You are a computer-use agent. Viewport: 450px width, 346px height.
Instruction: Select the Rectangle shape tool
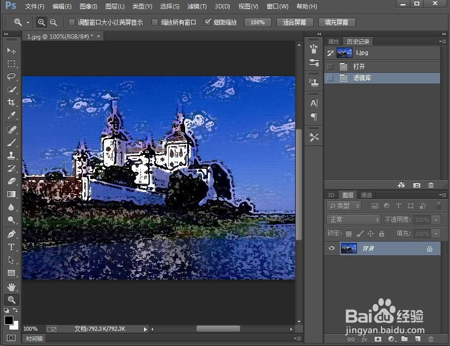coord(11,273)
